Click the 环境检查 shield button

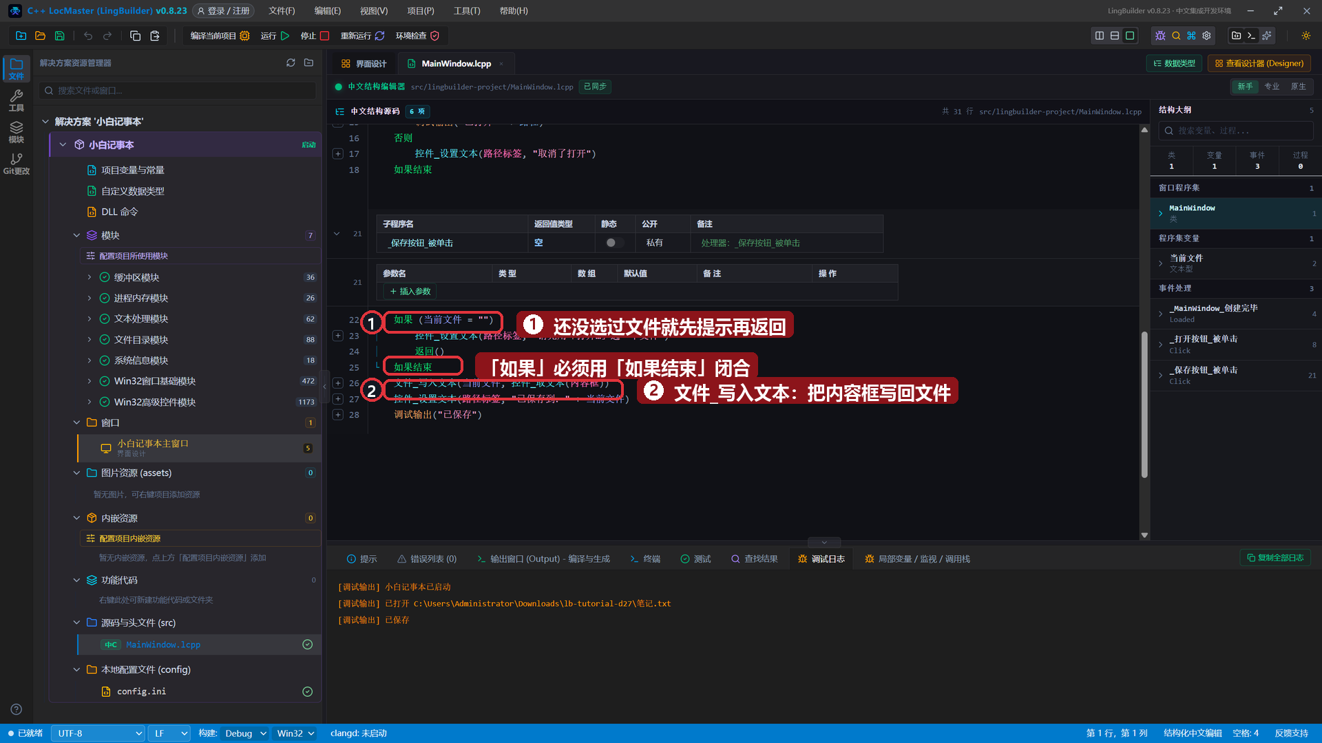pos(417,36)
